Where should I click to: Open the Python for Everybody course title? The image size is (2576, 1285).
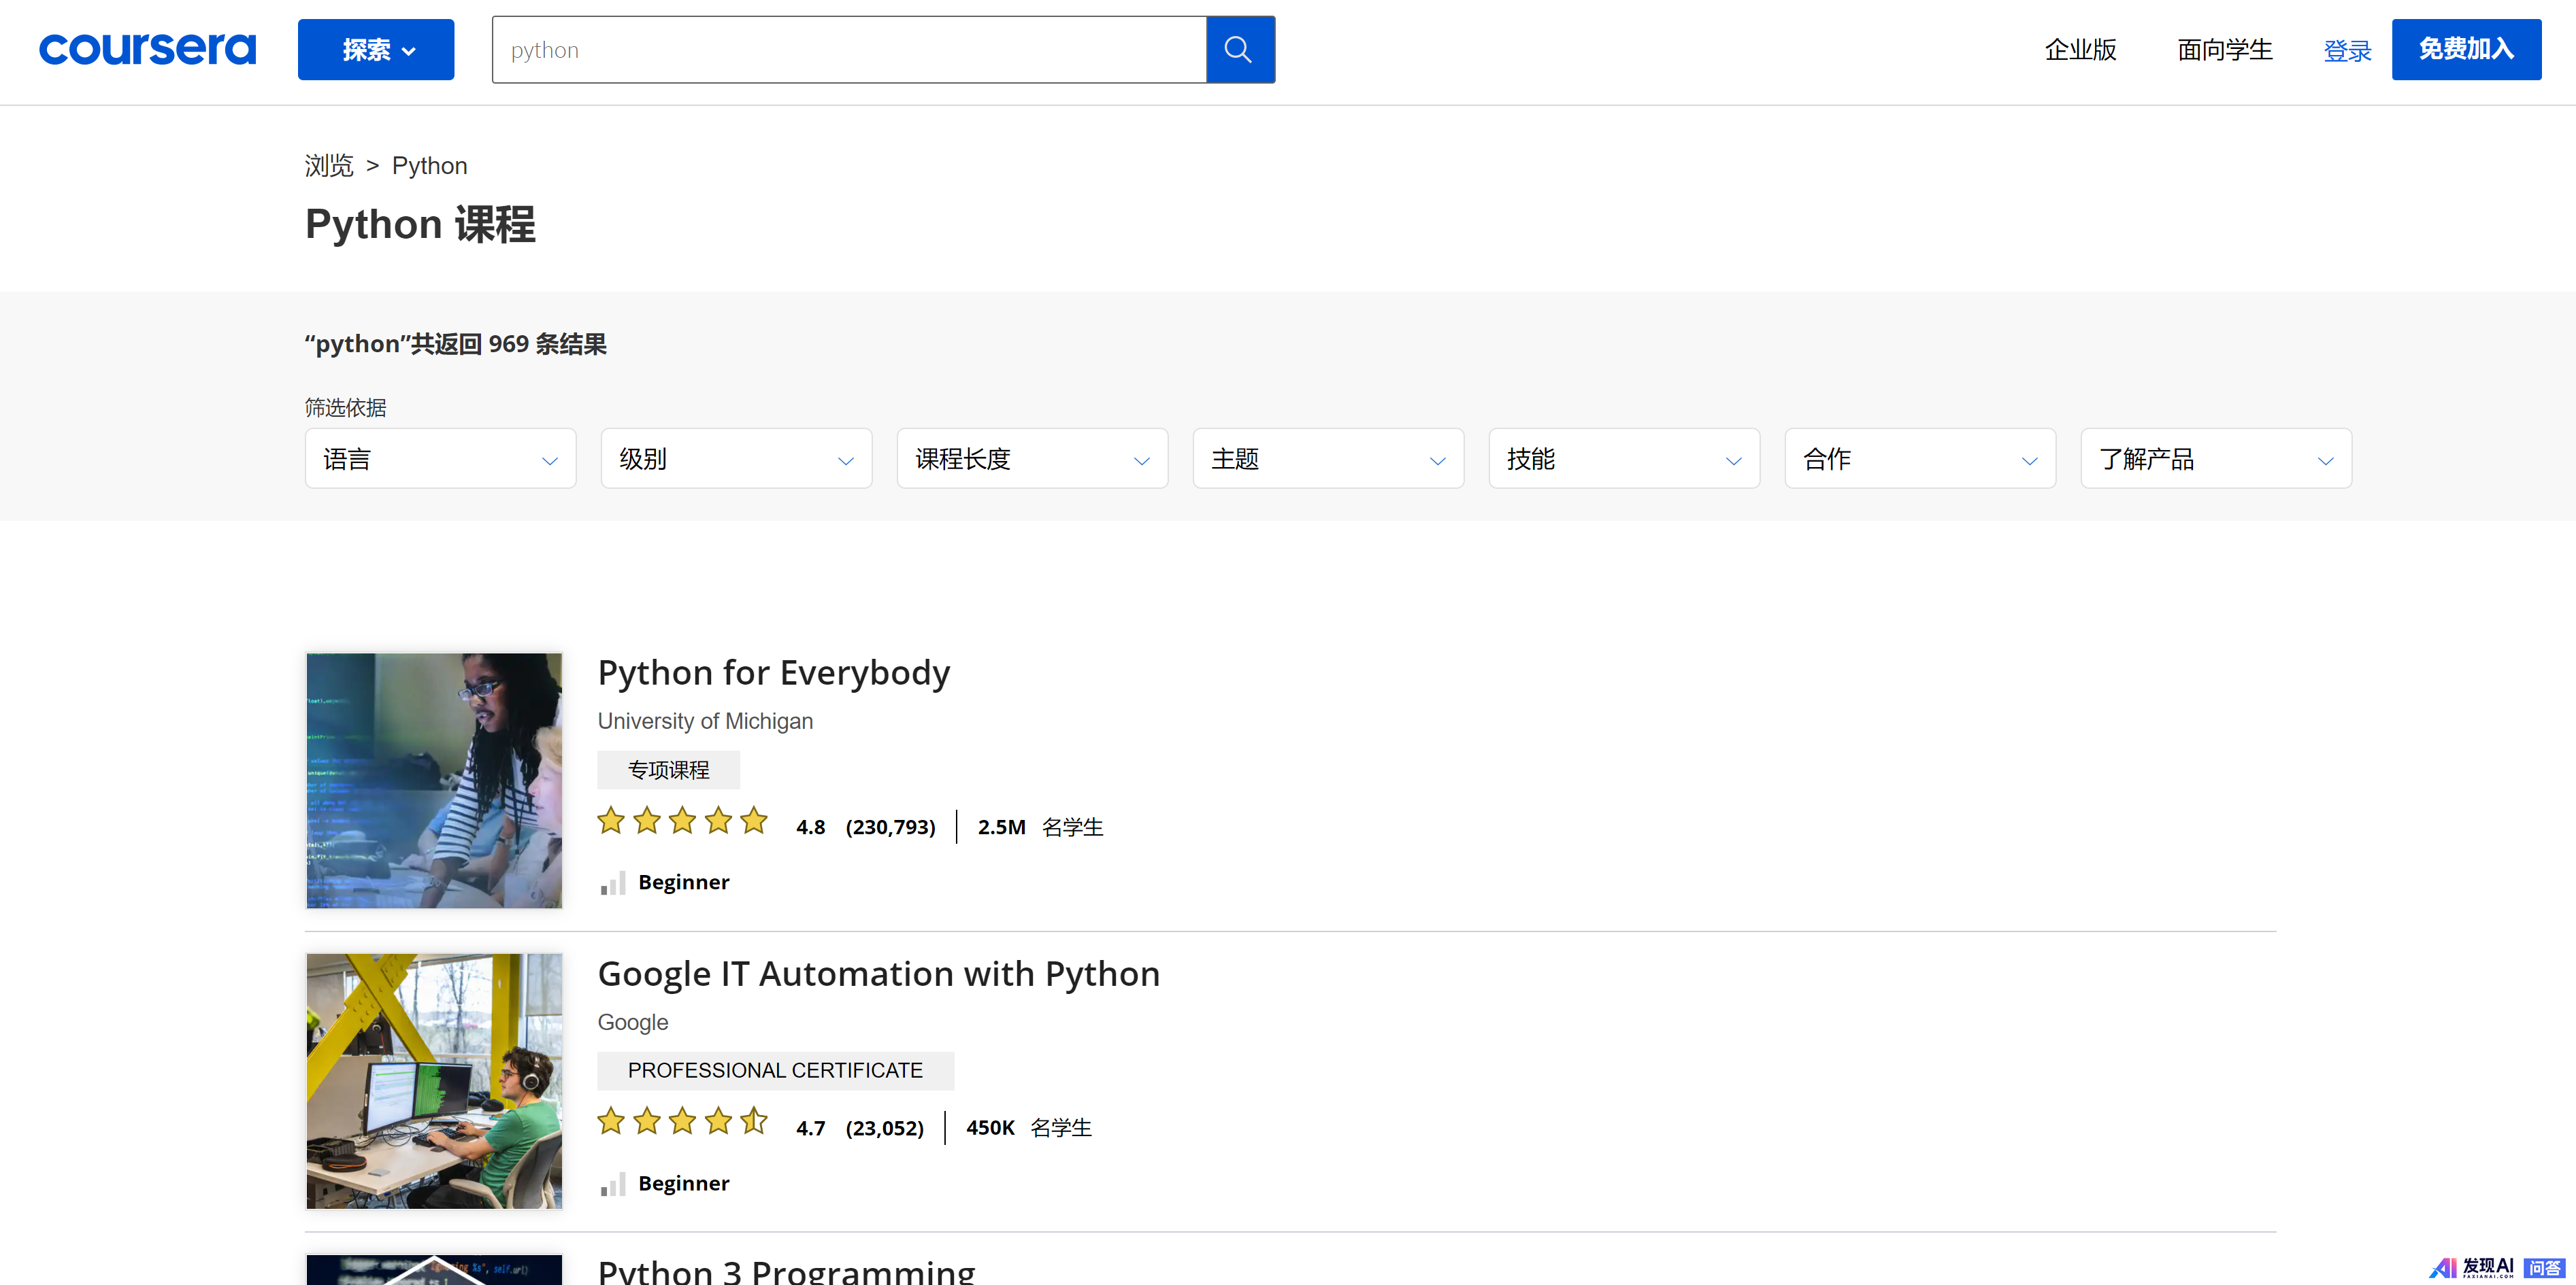(x=773, y=674)
